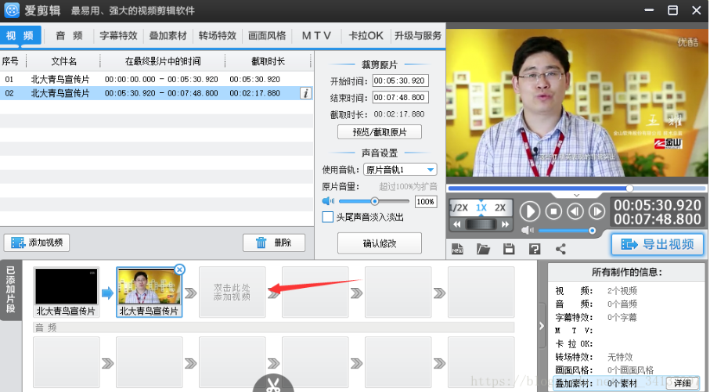The height and width of the screenshot is (392, 710).
Task: Click the share icon
Action: pyautogui.click(x=560, y=249)
